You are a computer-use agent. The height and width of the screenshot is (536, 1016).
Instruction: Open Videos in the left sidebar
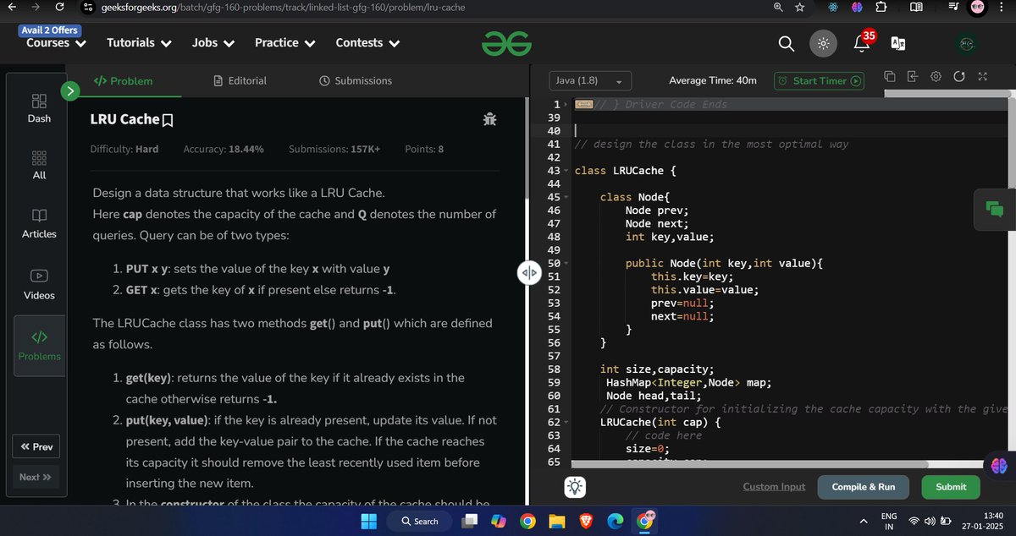click(x=39, y=285)
